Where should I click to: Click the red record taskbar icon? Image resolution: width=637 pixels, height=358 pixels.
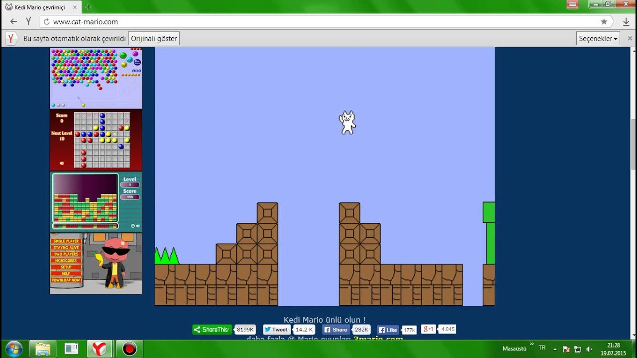pos(129,349)
